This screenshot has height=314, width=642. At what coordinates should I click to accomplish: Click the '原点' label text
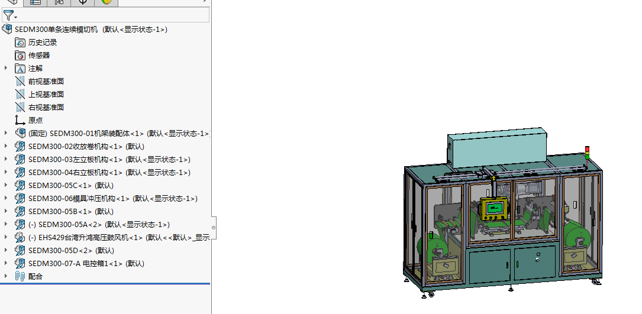36,121
